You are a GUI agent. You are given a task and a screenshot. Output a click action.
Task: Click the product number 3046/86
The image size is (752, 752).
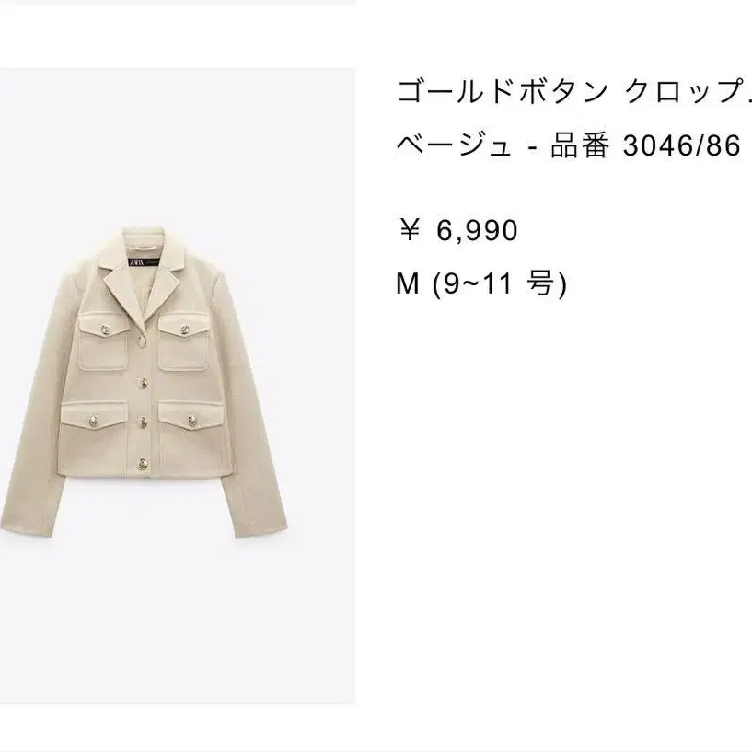pyautogui.click(x=681, y=145)
